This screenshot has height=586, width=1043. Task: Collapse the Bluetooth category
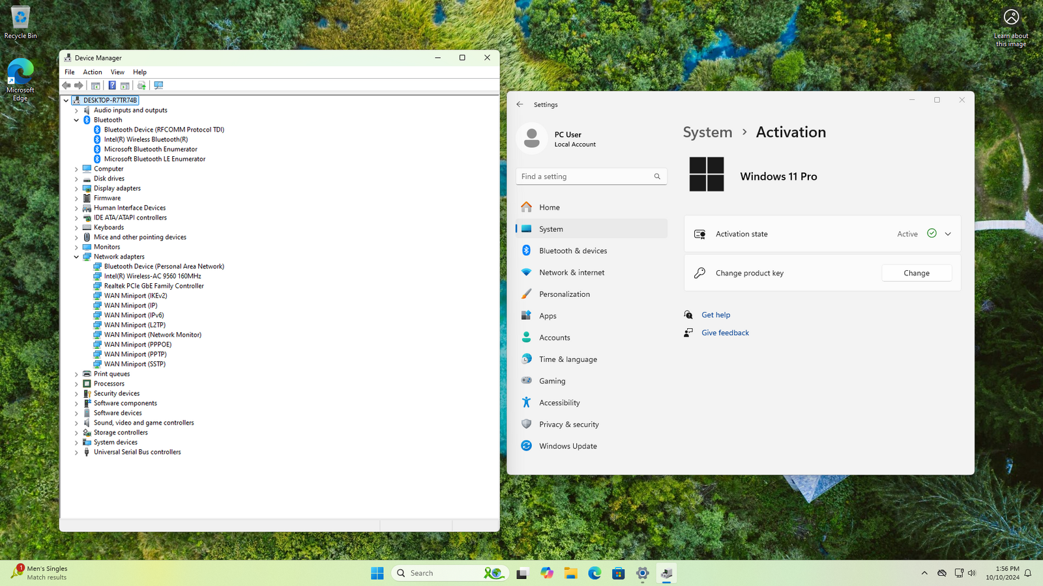[x=76, y=120]
